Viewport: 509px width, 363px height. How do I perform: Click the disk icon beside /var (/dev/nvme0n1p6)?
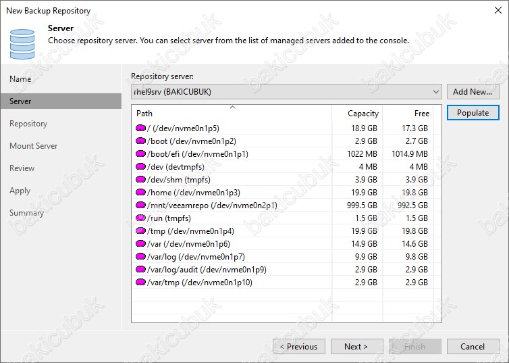(140, 244)
